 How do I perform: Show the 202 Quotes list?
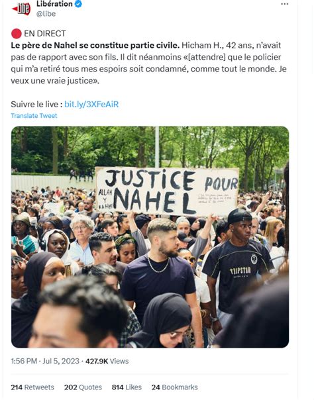click(83, 387)
